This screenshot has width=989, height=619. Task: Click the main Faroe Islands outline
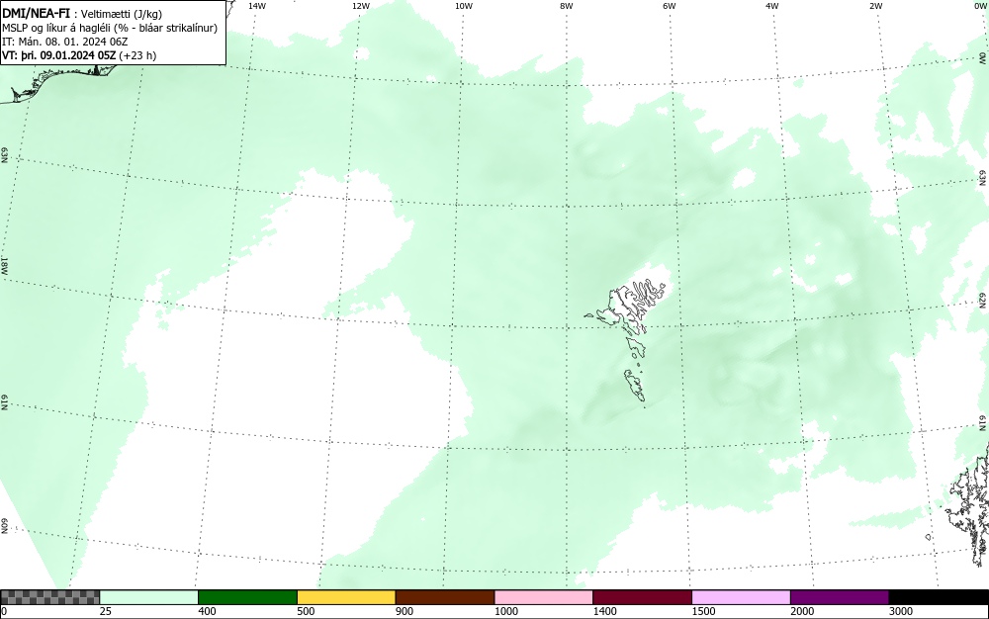point(631,307)
